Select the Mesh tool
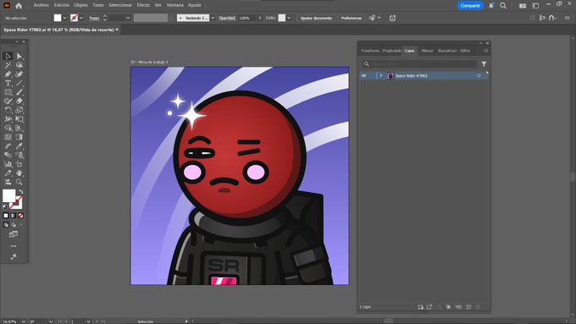This screenshot has height=324, width=576. (8, 137)
